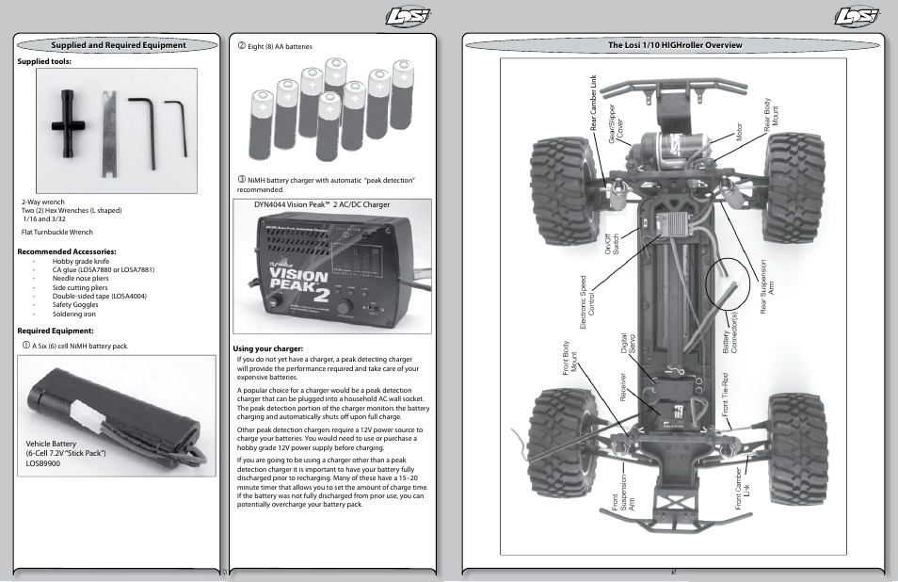The height and width of the screenshot is (582, 898).
Task: Select the 'Safety Goggles' list item
Action: click(75, 305)
